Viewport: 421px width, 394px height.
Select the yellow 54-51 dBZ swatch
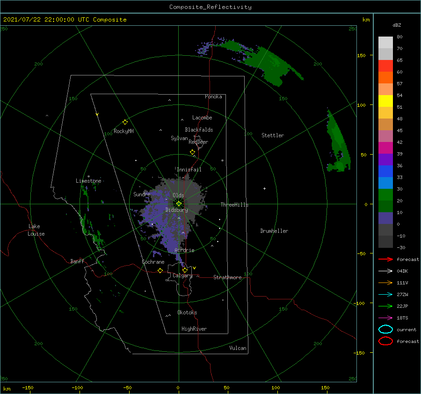385,101
